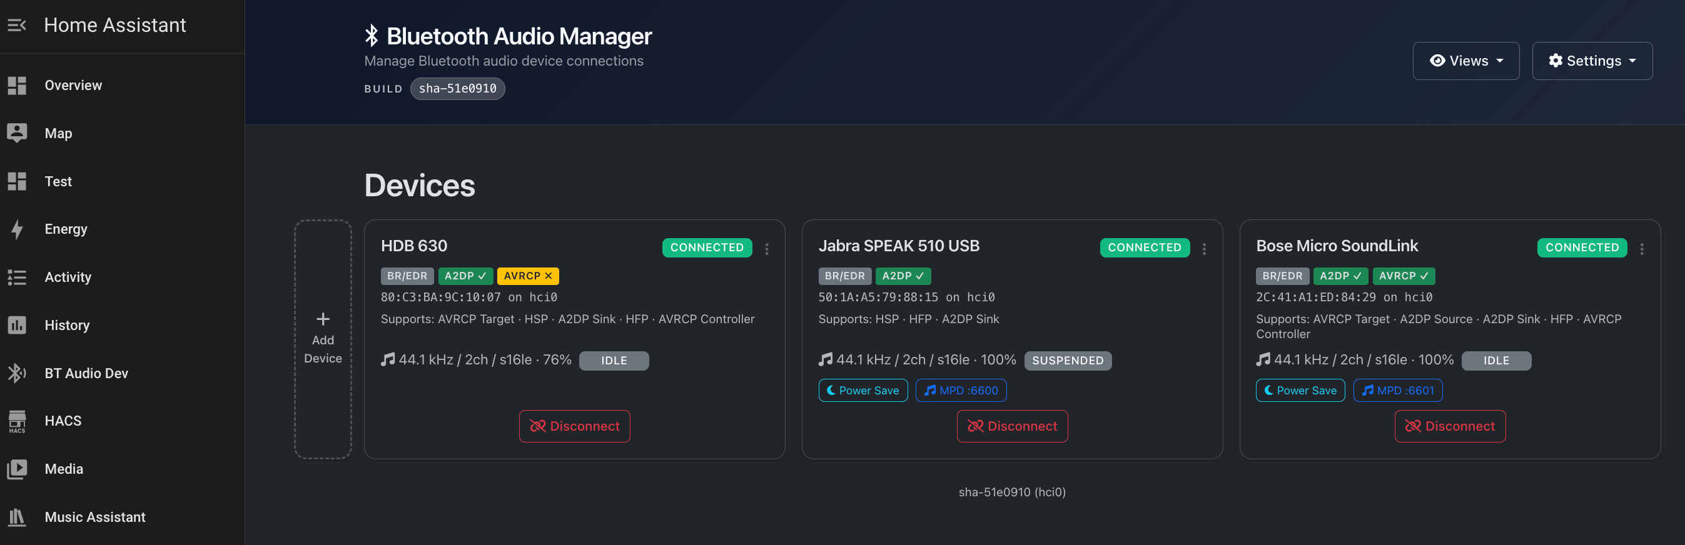The height and width of the screenshot is (545, 1685).
Task: Click the BR/EDR badge on Bose card
Action: pyautogui.click(x=1283, y=276)
